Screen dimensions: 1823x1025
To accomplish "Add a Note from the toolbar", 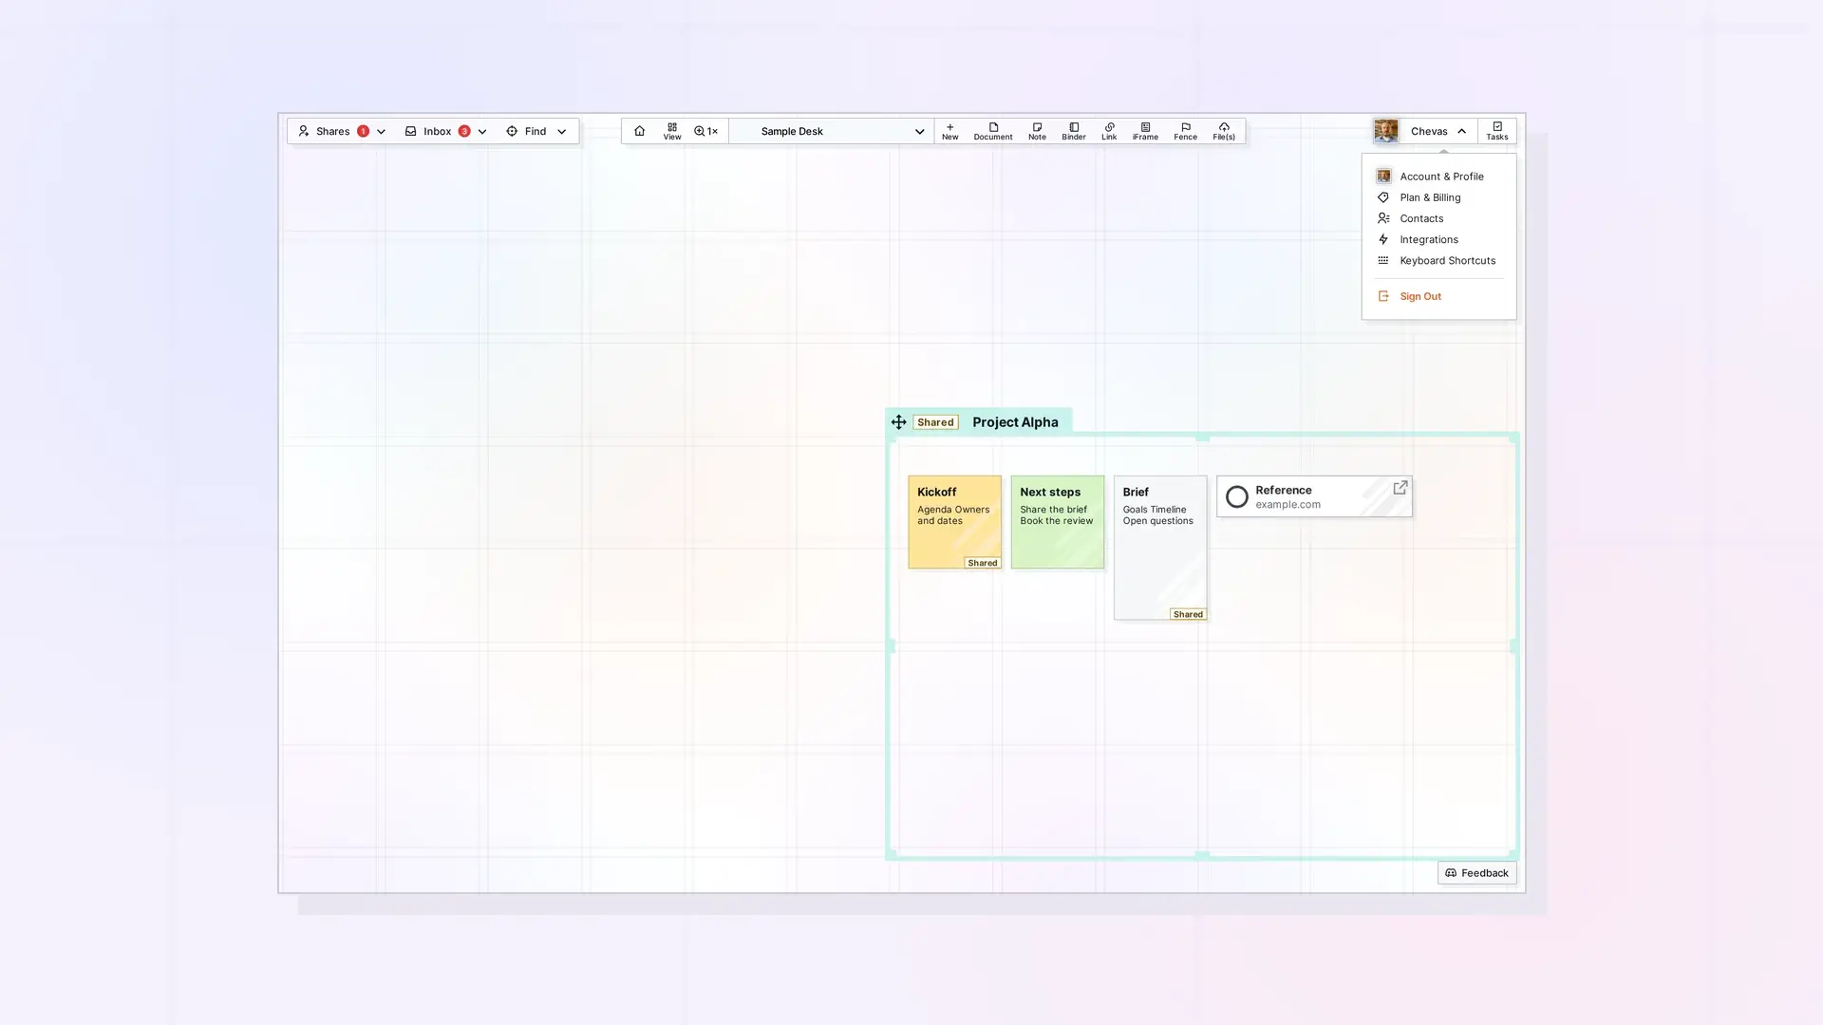I will click(1037, 131).
